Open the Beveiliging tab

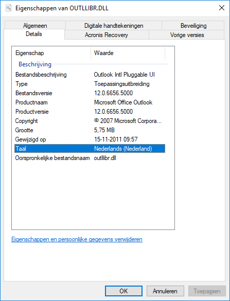[x=193, y=26]
